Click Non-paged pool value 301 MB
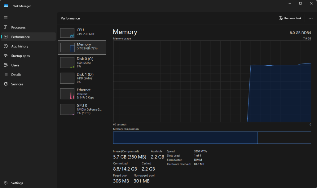317x188 pixels. click(x=142, y=181)
